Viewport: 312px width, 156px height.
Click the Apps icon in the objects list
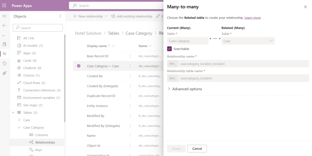[x=19, y=53]
